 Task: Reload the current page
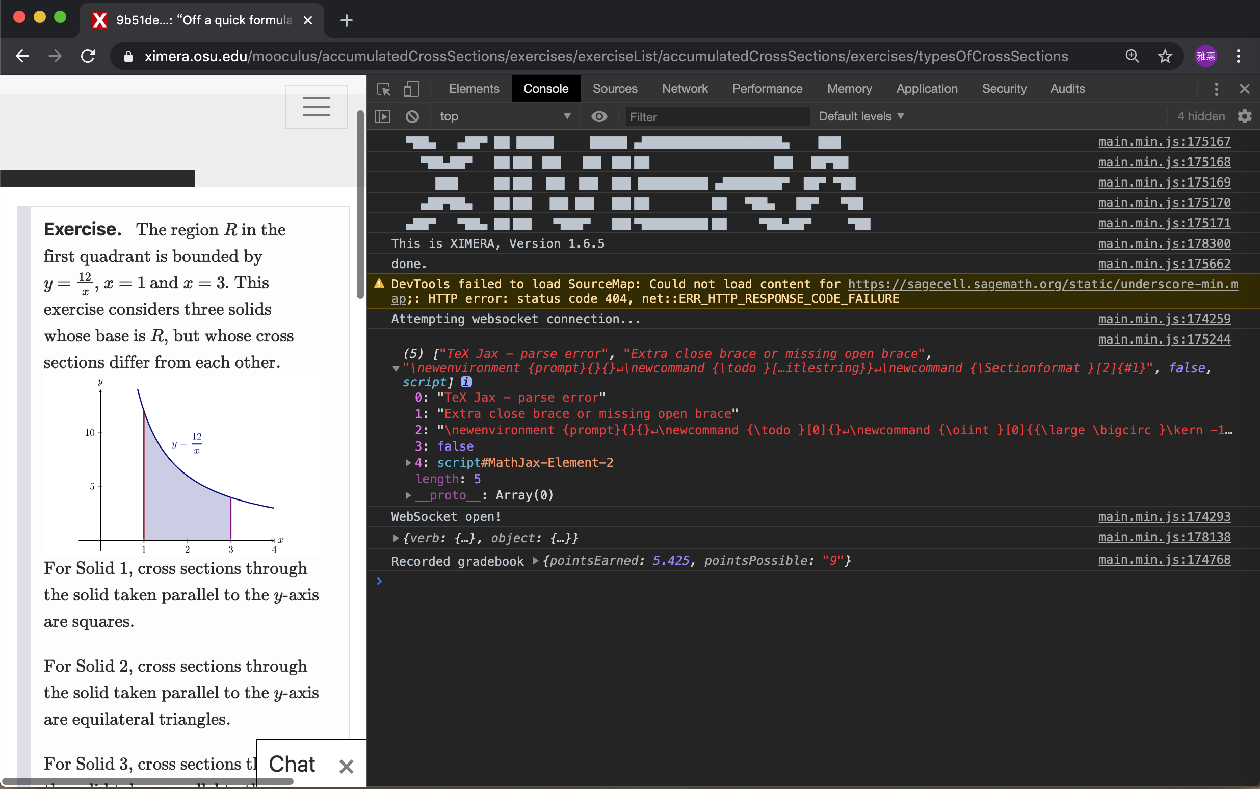(x=88, y=57)
